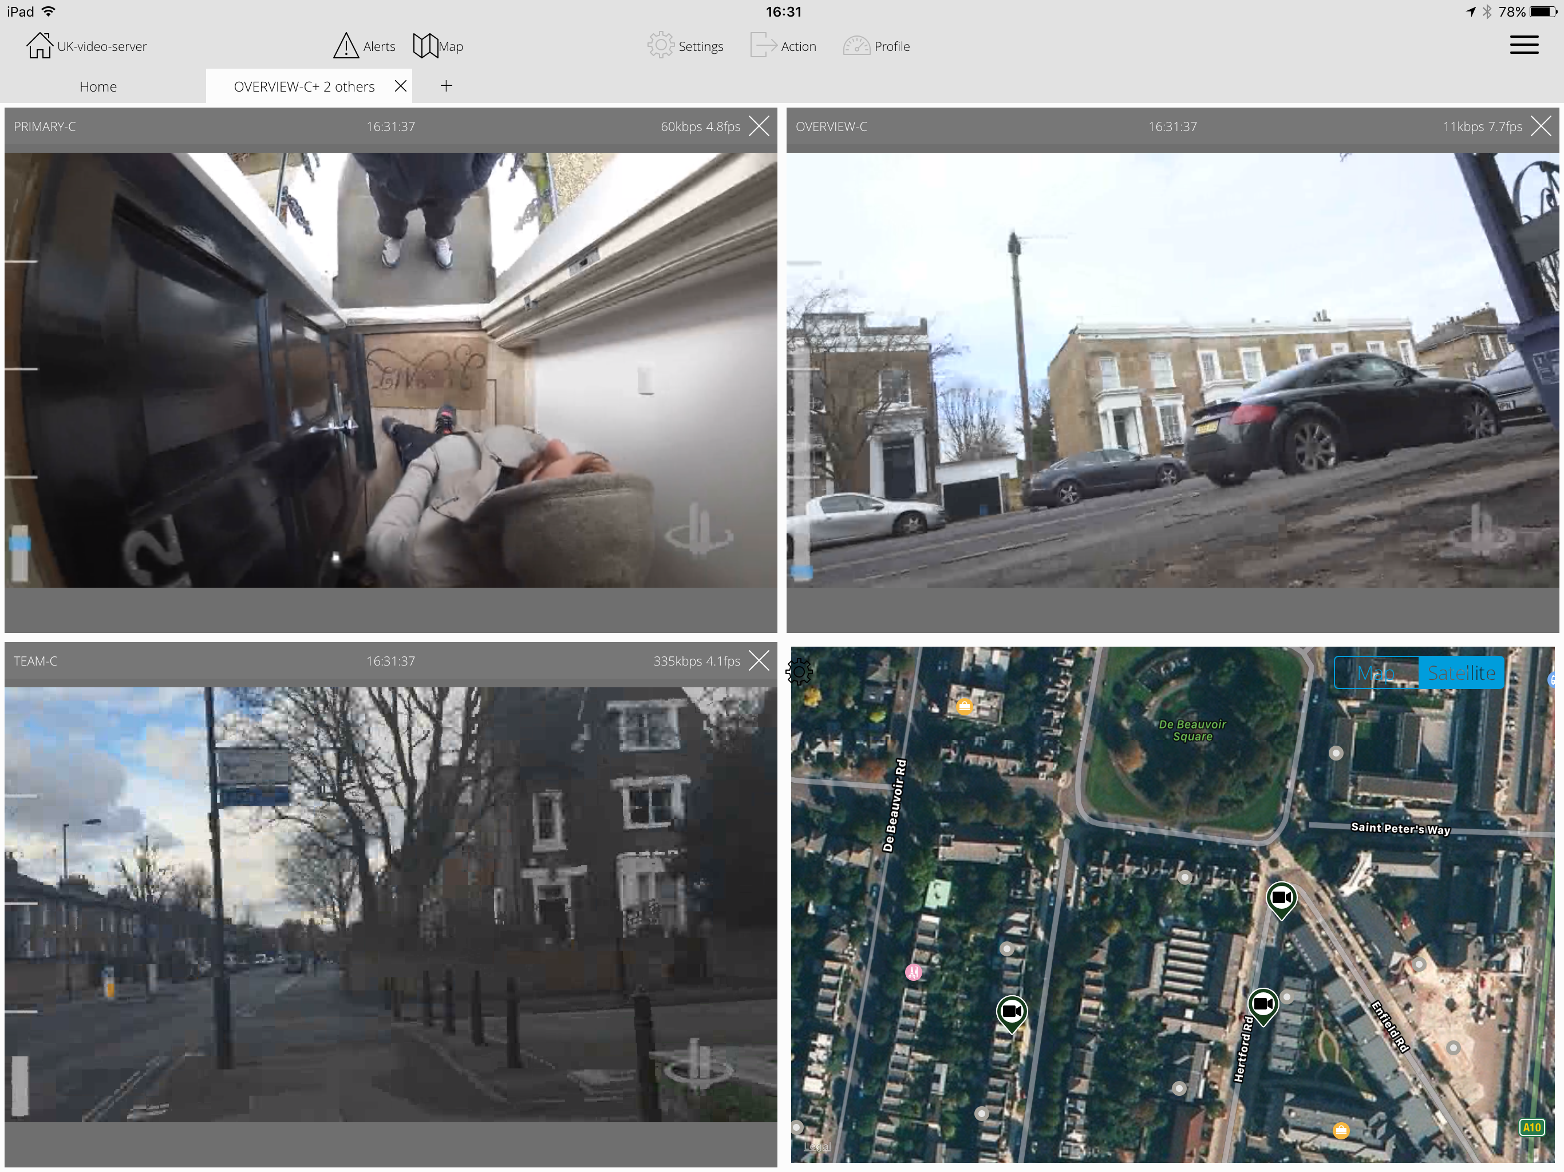Screen dimensions: 1564x1172
Task: Open the Alerts warning triangle
Action: (346, 46)
